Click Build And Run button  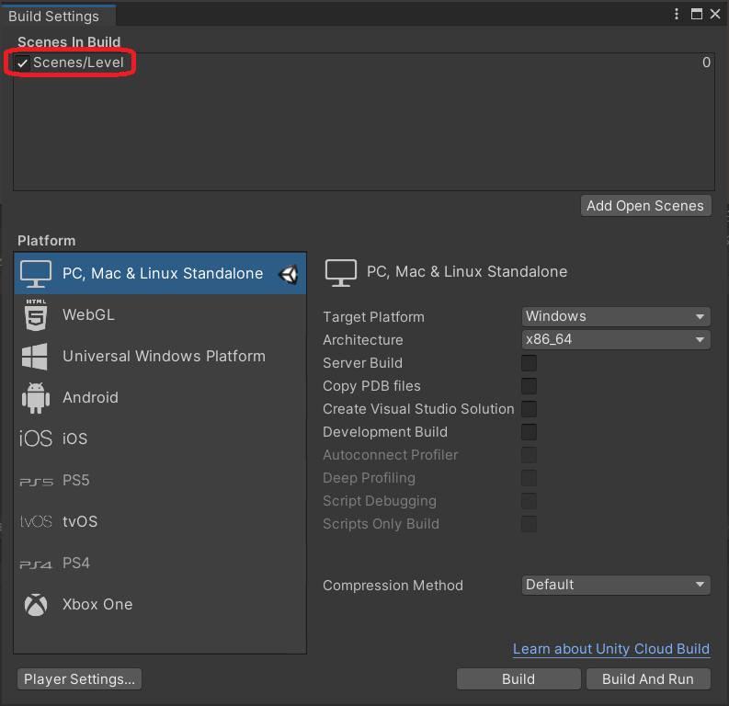[x=648, y=679]
